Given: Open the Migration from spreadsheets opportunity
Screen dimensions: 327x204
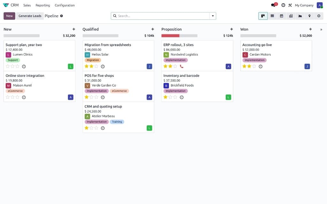Looking at the screenshot, I should point(108,45).
